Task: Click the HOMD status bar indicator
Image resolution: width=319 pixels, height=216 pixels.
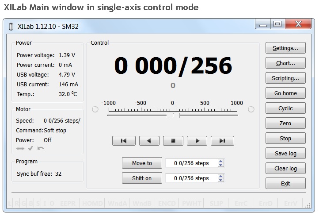Action: click(92, 203)
